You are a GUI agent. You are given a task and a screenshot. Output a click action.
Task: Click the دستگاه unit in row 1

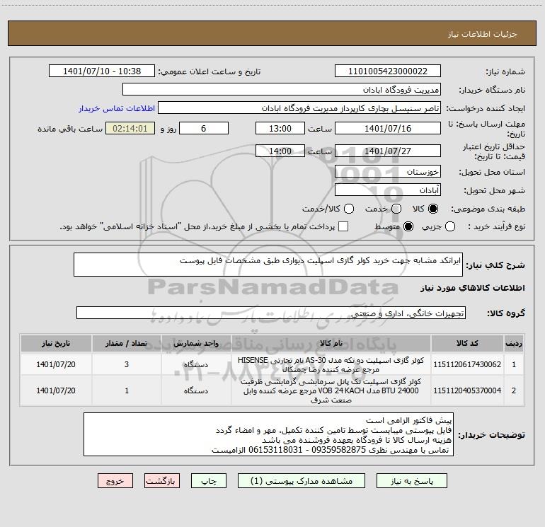pyautogui.click(x=196, y=364)
